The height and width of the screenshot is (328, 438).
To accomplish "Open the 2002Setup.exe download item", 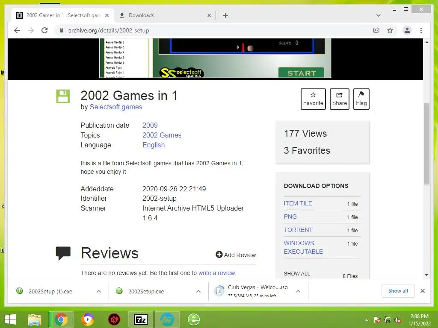I will (146, 291).
